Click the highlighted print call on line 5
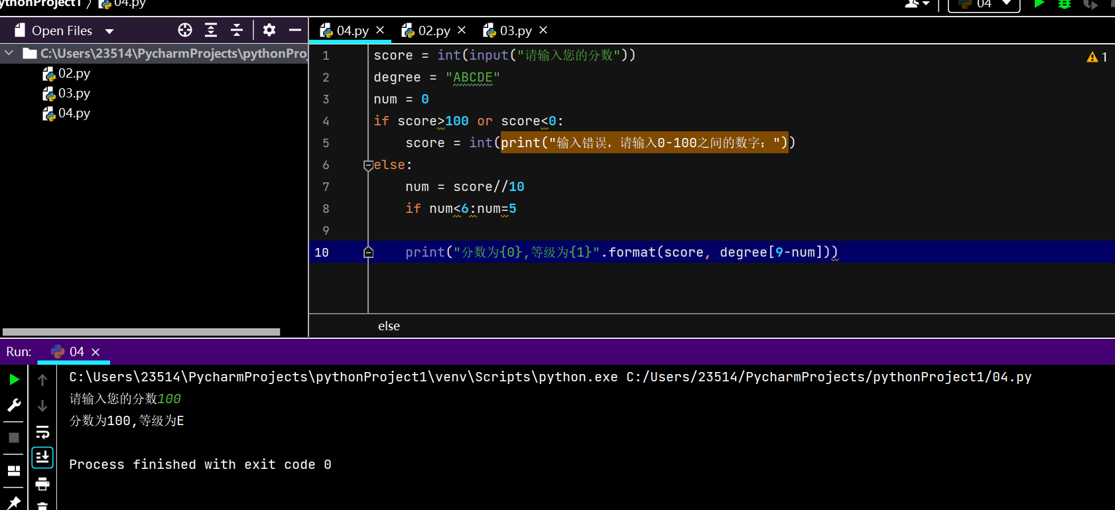The height and width of the screenshot is (510, 1115). pyautogui.click(x=644, y=143)
